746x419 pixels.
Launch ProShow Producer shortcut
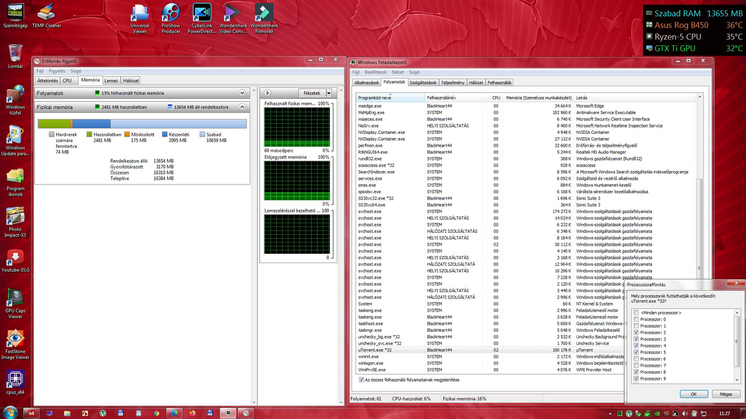pyautogui.click(x=171, y=19)
